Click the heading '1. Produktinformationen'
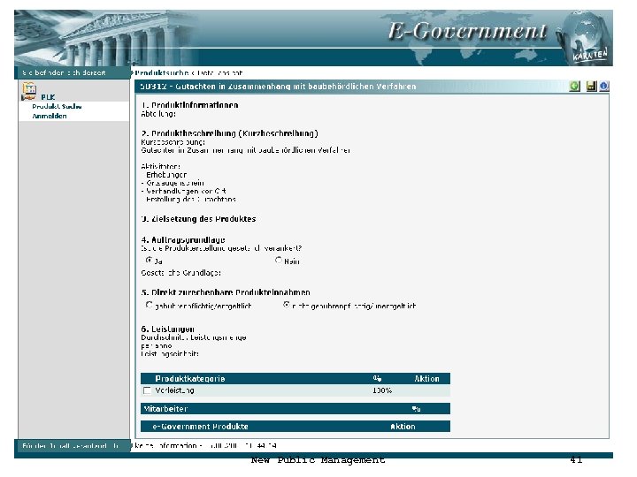637x477 pixels. (x=189, y=105)
